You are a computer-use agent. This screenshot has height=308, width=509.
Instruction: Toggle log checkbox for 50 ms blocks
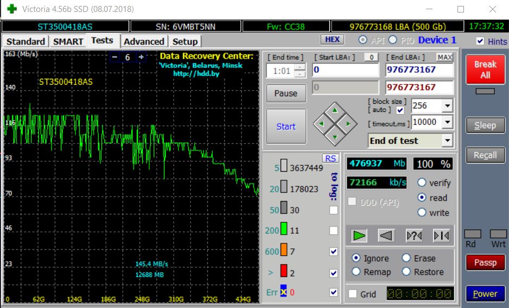tap(333, 210)
